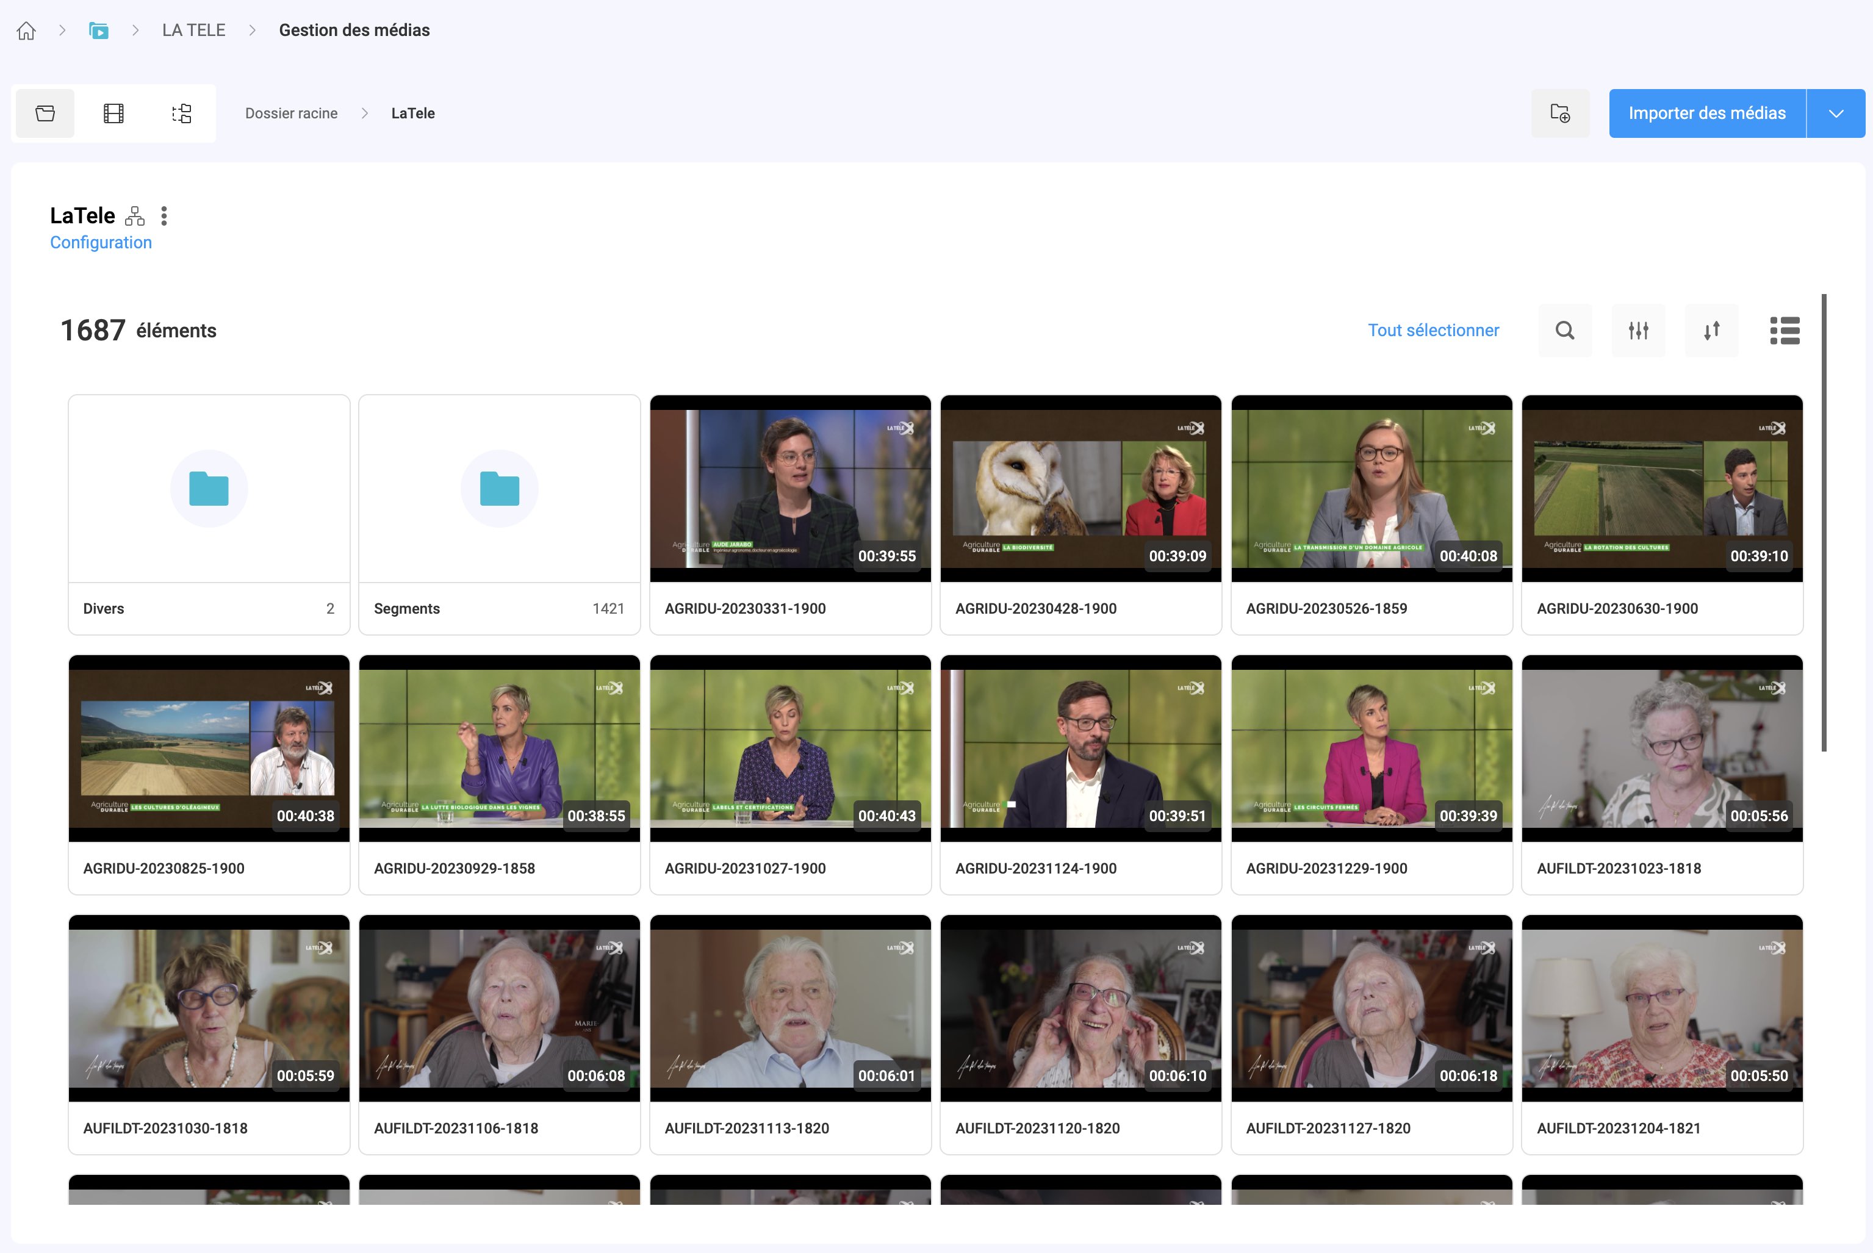Open the filter sliders icon
The width and height of the screenshot is (1873, 1253).
[1638, 330]
